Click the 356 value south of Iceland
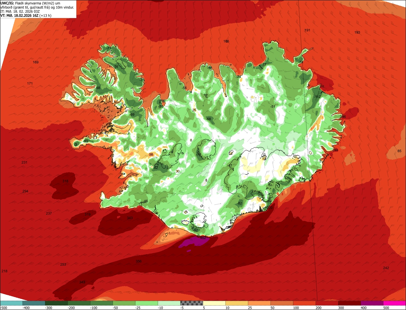406x310 pixels. tap(139, 261)
